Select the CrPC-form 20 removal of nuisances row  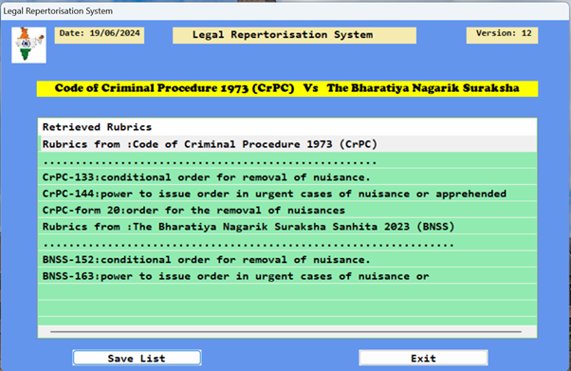tap(287, 211)
